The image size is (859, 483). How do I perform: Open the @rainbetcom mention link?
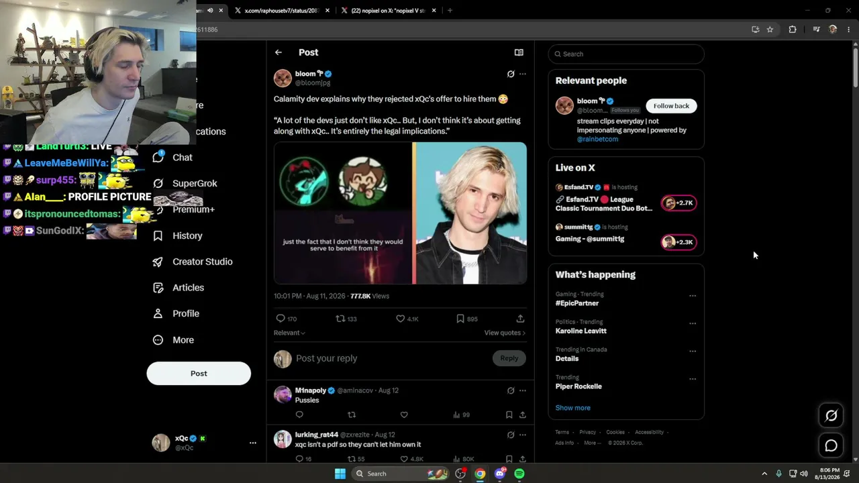tap(597, 140)
